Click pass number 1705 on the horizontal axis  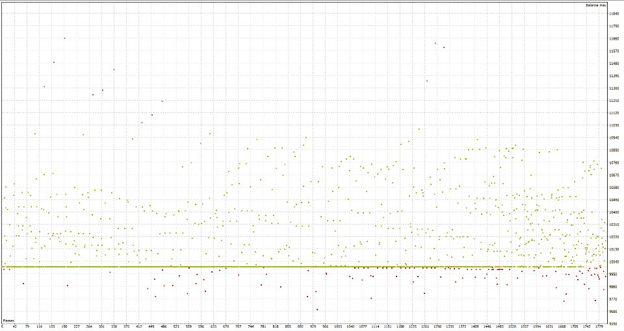(574, 326)
